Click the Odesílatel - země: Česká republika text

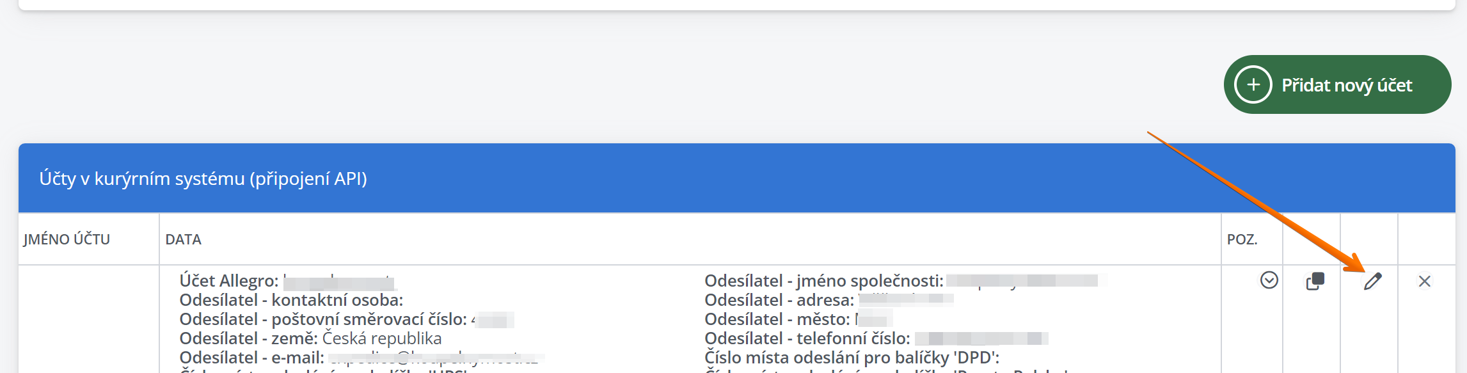[x=310, y=338]
